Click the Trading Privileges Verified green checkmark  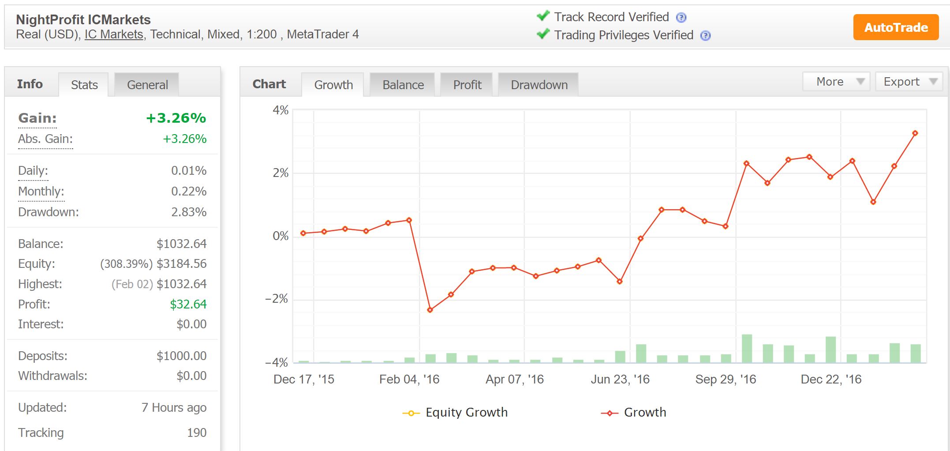coord(543,34)
